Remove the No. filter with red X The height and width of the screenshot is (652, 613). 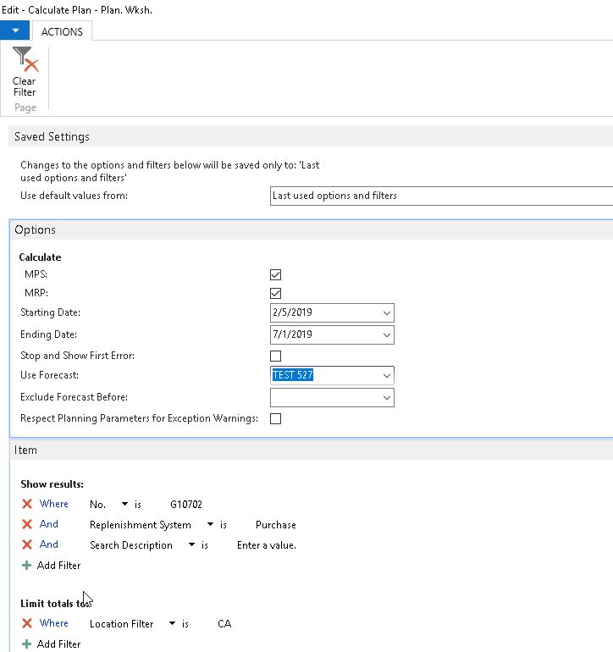(x=27, y=504)
